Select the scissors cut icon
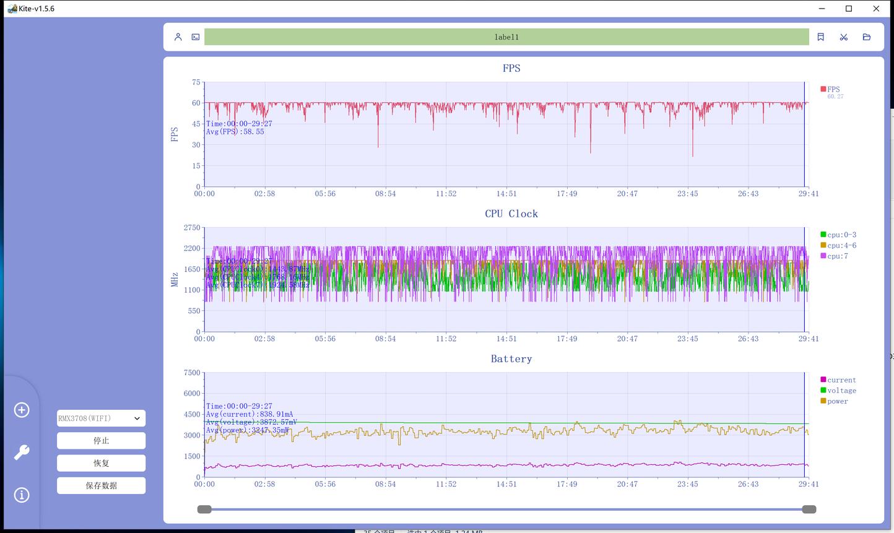 click(x=843, y=37)
